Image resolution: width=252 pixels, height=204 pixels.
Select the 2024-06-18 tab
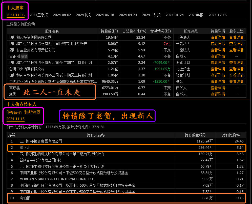(105, 15)
